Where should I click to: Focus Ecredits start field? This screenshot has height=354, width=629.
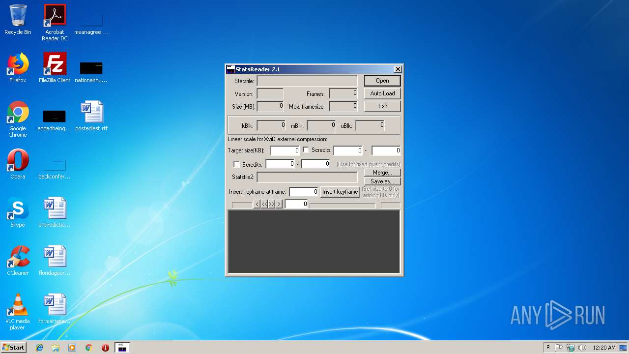pyautogui.click(x=280, y=164)
